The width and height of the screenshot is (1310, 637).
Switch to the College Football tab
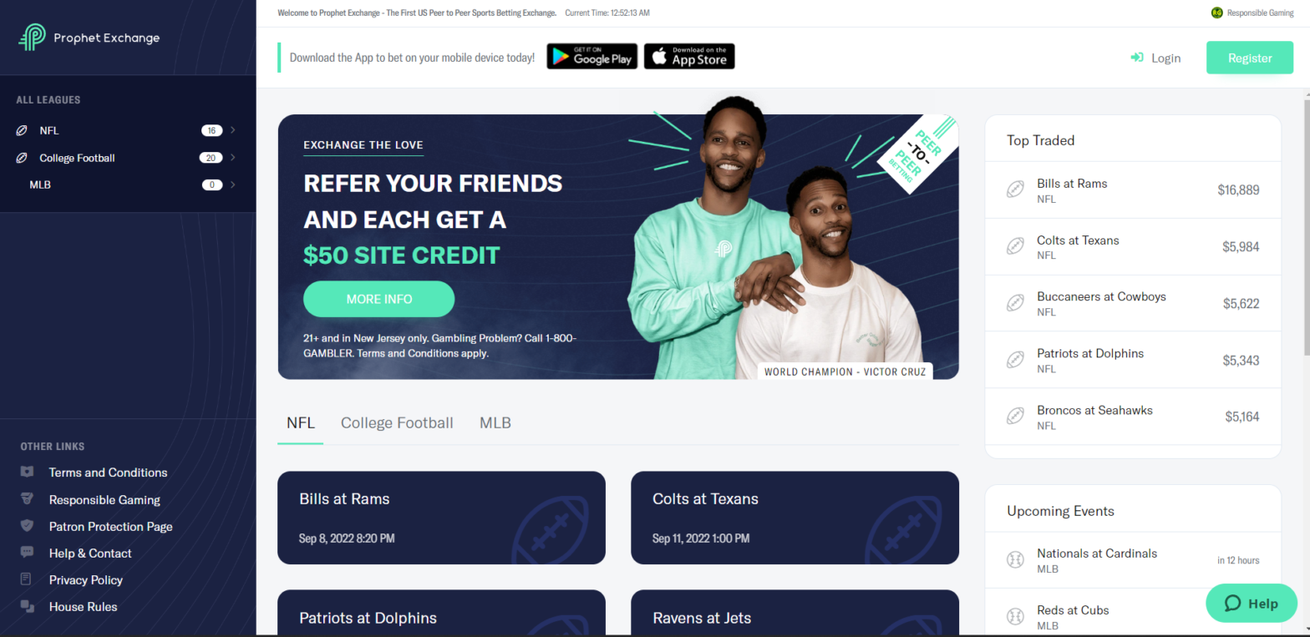(x=397, y=423)
